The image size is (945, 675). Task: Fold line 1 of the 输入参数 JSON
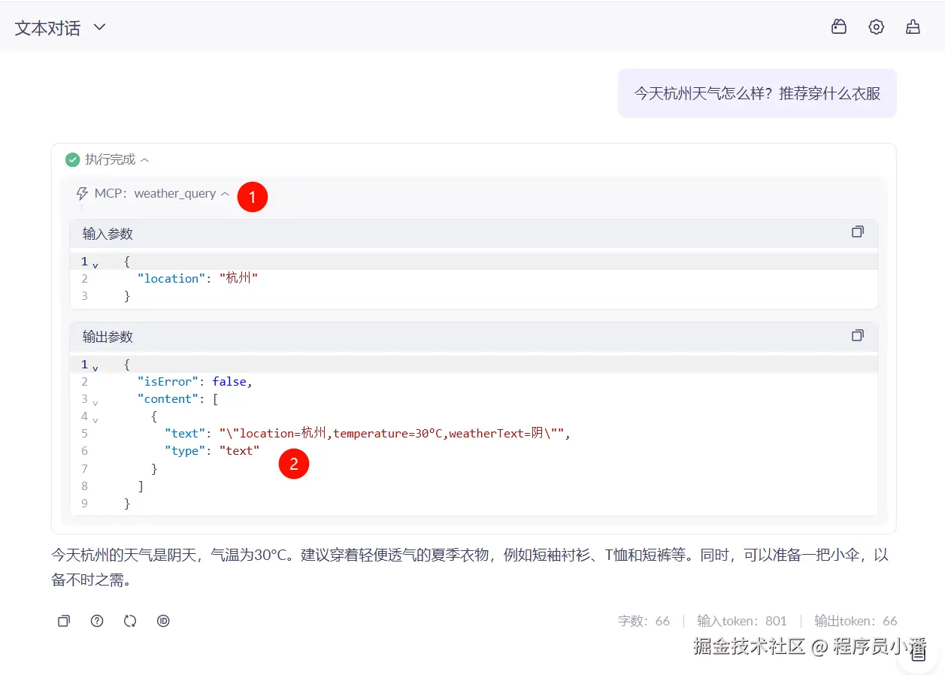tap(95, 264)
